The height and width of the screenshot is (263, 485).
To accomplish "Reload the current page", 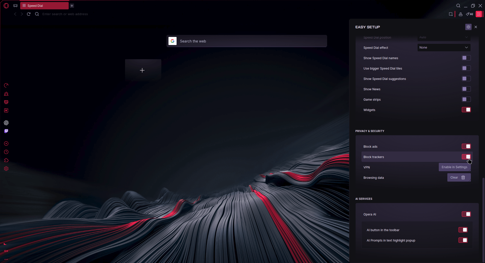I will (x=29, y=14).
